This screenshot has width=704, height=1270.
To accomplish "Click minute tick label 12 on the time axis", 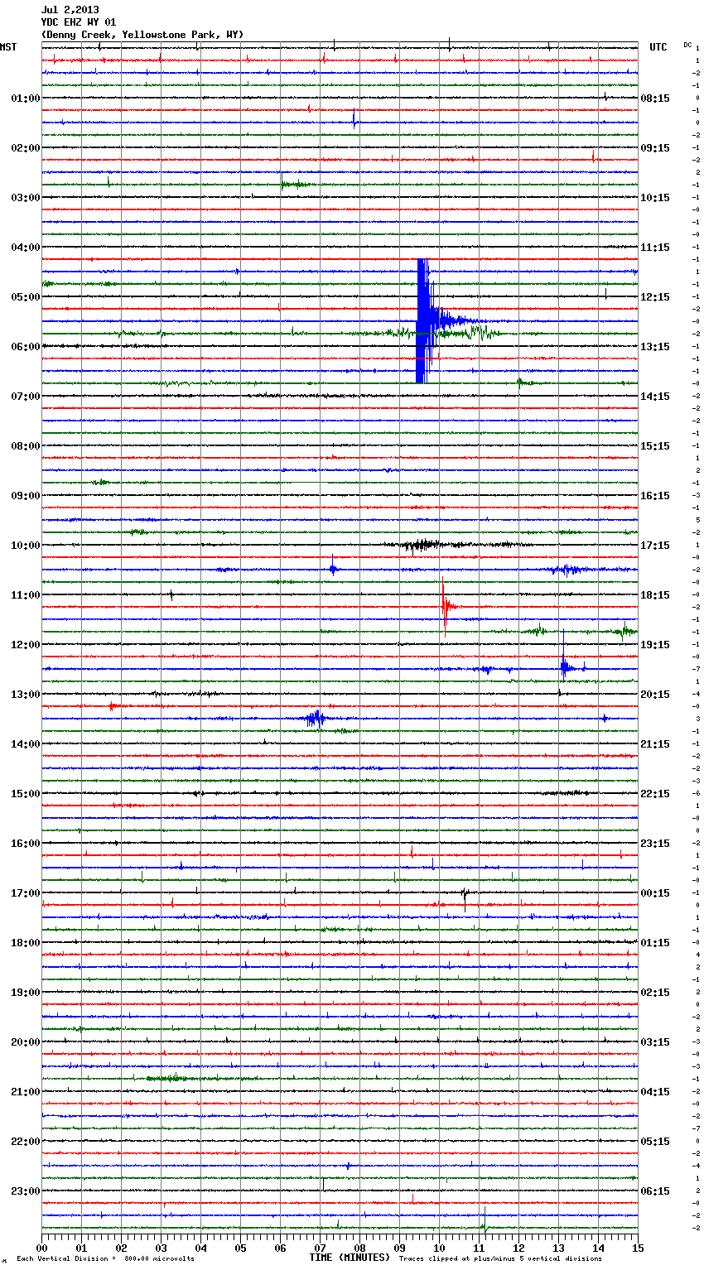I will [x=518, y=1248].
